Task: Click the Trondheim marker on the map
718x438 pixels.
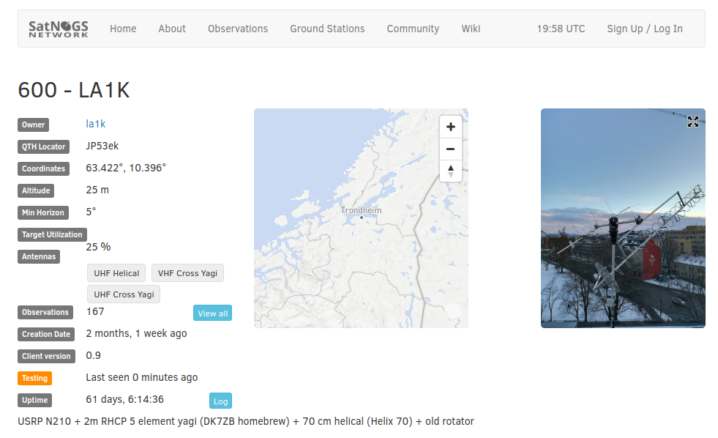Action: [361, 217]
